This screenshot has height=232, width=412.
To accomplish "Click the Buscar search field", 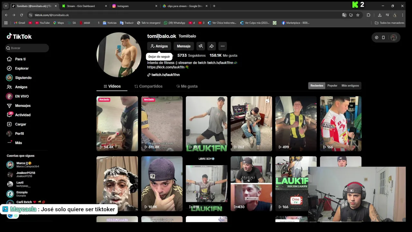I will pyautogui.click(x=27, y=48).
